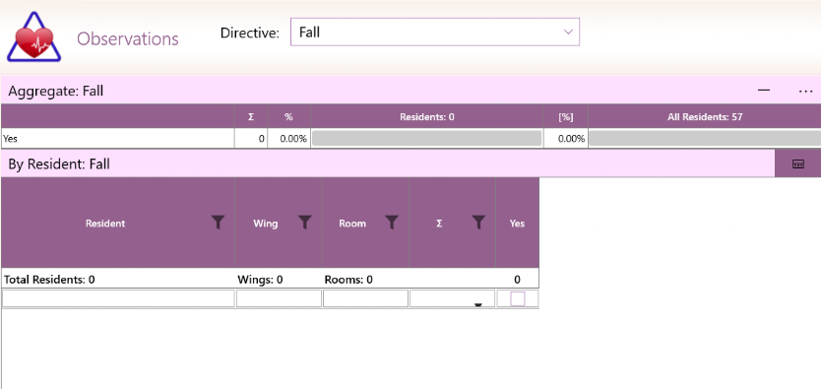
Task: Open the Directive combo box showing Fall
Action: [434, 32]
